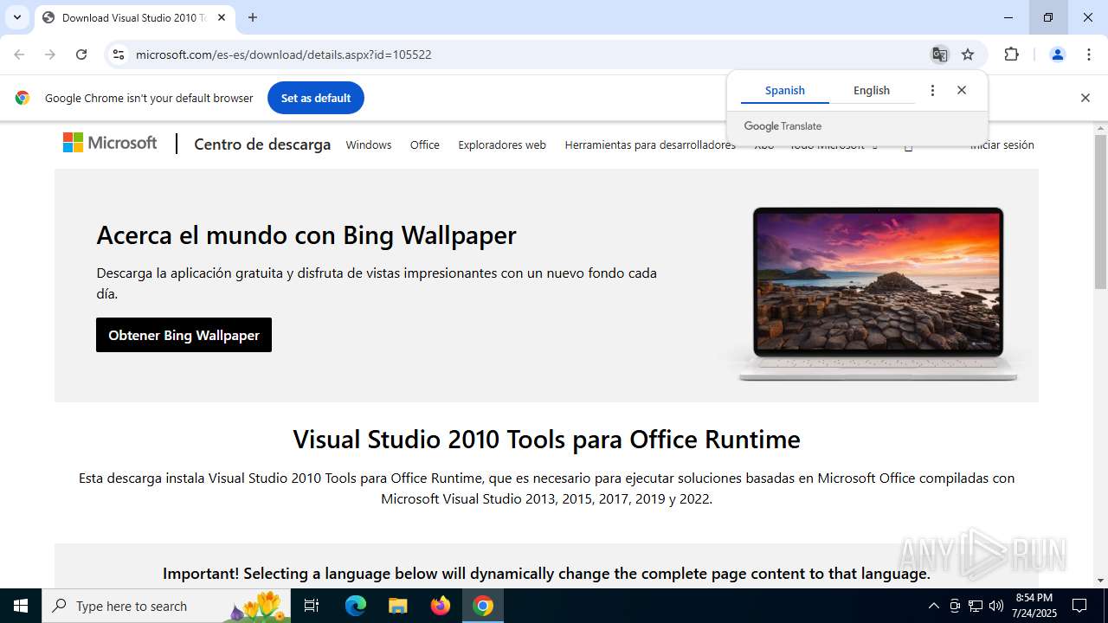Open the Google Translate icon
This screenshot has width=1108, height=623.
939,55
